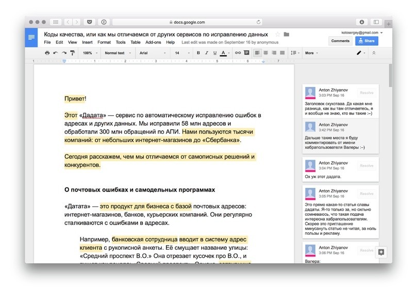This screenshot has width=416, height=294.
Task: Click the left indent ruler marker
Action: click(64, 61)
